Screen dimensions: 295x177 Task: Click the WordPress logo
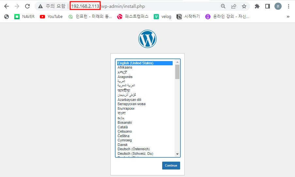point(147,39)
